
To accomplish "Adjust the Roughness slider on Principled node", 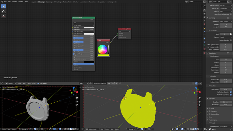I will pos(84,42).
